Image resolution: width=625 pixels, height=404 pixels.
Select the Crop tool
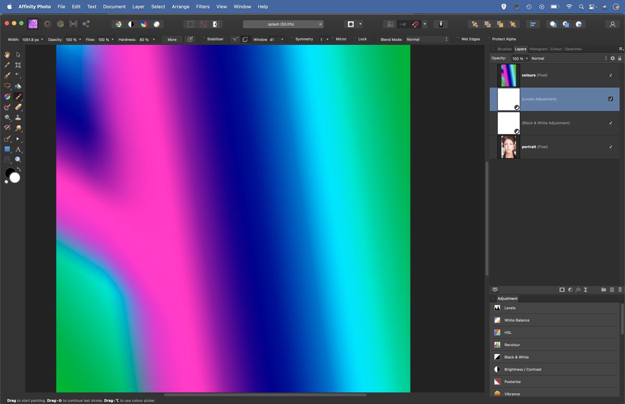click(x=18, y=65)
